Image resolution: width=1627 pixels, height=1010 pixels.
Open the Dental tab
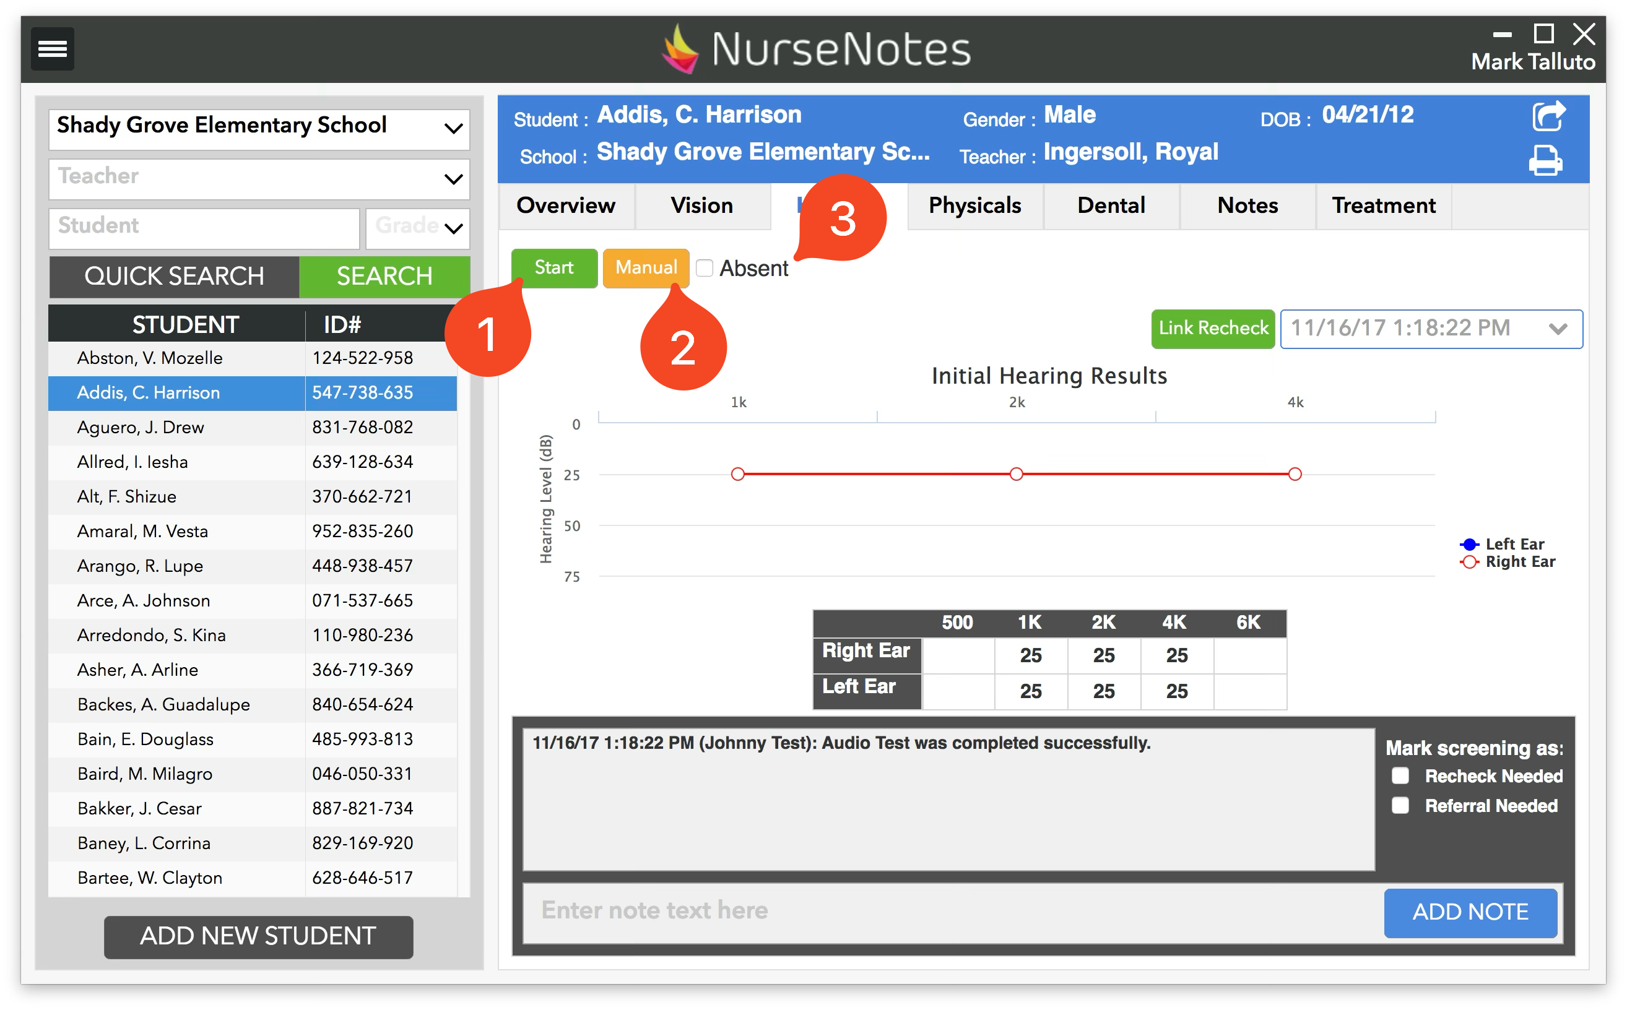(x=1111, y=205)
